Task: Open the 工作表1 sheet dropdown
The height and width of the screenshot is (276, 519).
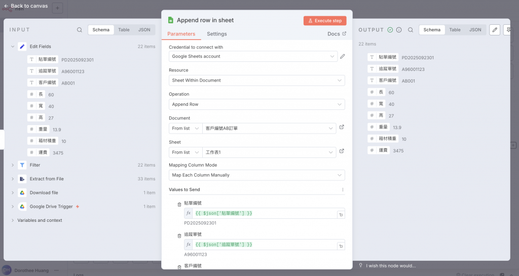Action: tap(269, 152)
